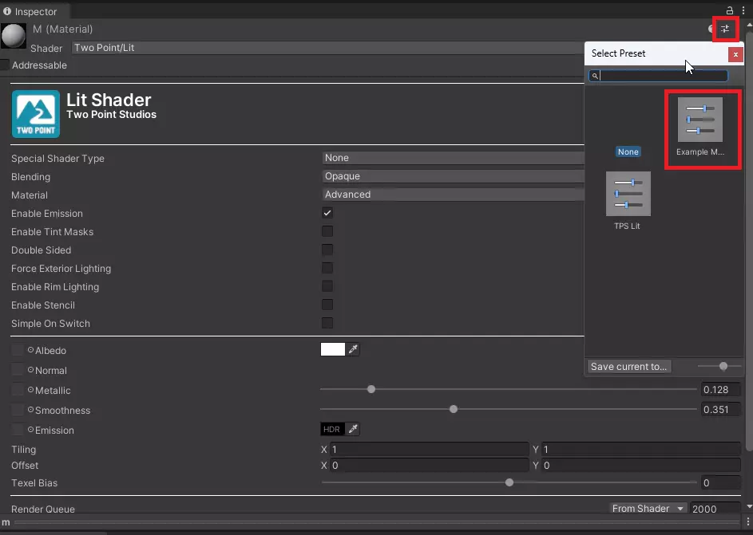Open Emission texture picker circle icon
753x535 pixels.
pos(30,430)
